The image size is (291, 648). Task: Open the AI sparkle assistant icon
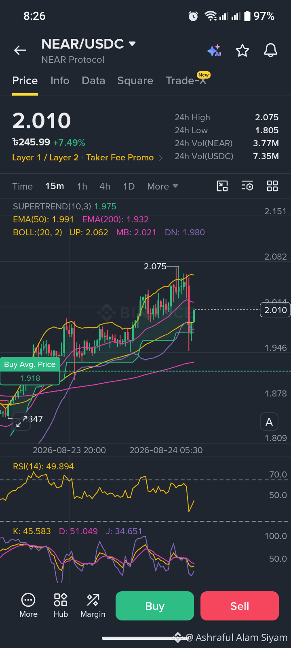(214, 51)
